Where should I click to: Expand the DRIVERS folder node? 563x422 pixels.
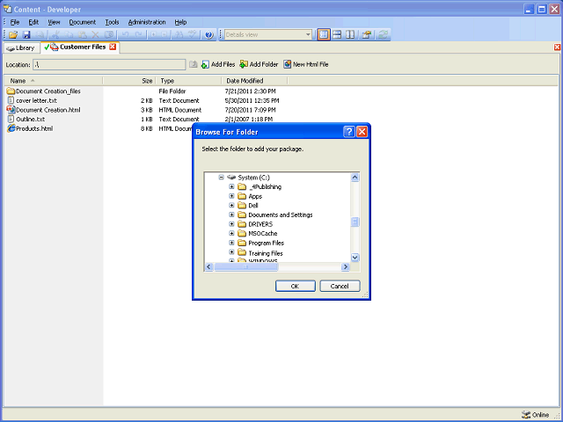pyautogui.click(x=231, y=224)
